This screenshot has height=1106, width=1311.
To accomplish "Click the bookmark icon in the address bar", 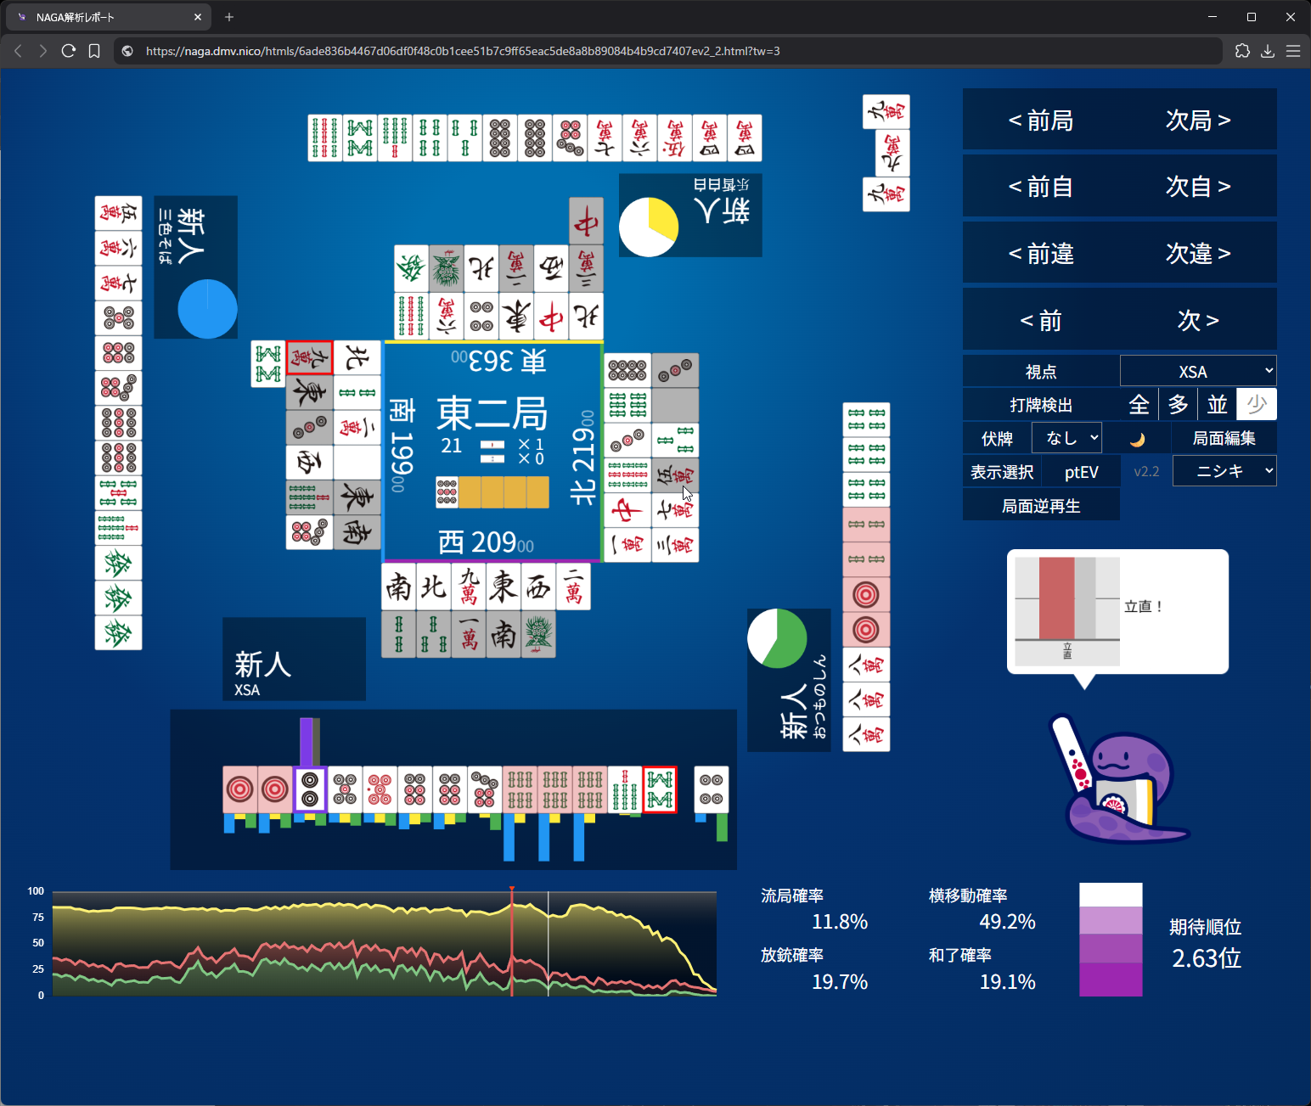I will [x=94, y=51].
